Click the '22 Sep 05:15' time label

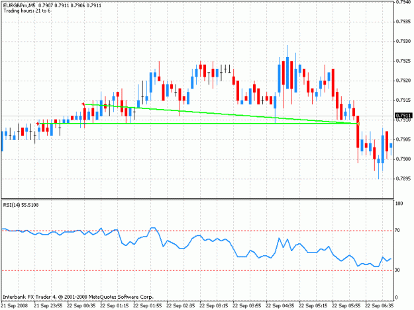tap(313, 305)
